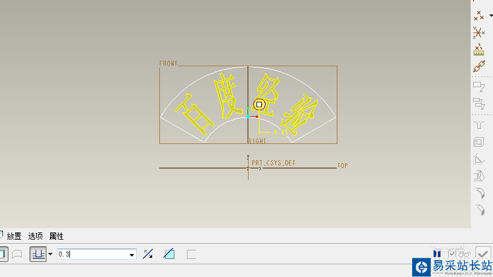The image size is (493, 277).
Task: Accept the feature with green checkmark
Action: tap(483, 252)
